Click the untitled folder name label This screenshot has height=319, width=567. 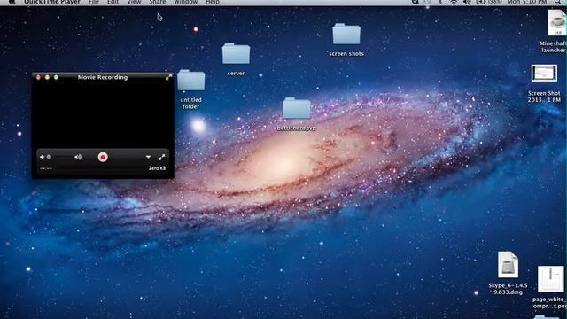(x=191, y=103)
